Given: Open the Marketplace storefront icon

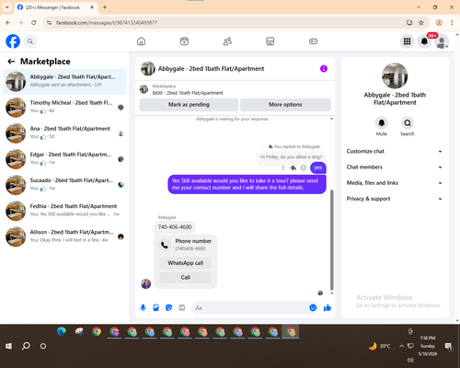Looking at the screenshot, I should coord(270,41).
